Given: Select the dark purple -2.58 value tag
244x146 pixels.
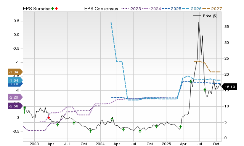Looking at the screenshot, I should 15,106.
